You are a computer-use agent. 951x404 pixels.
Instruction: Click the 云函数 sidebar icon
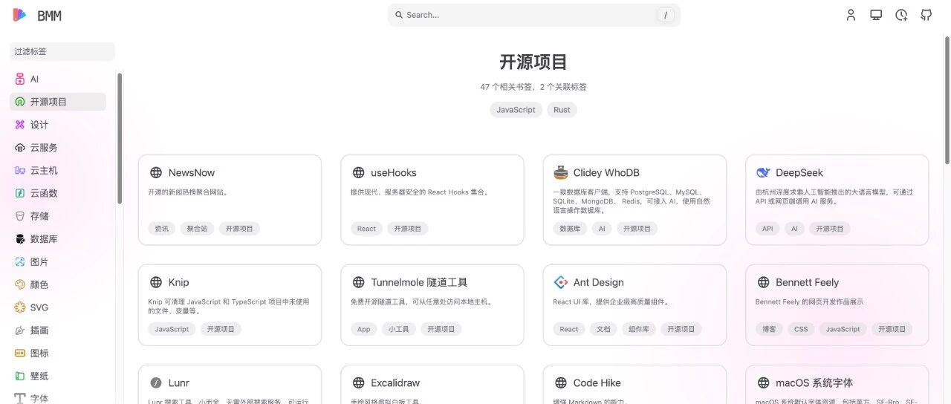pos(20,193)
